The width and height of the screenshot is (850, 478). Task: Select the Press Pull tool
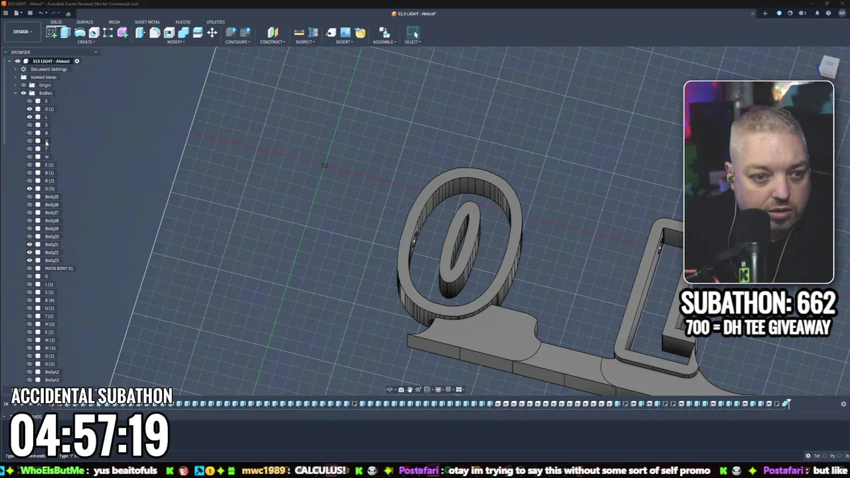pos(140,33)
